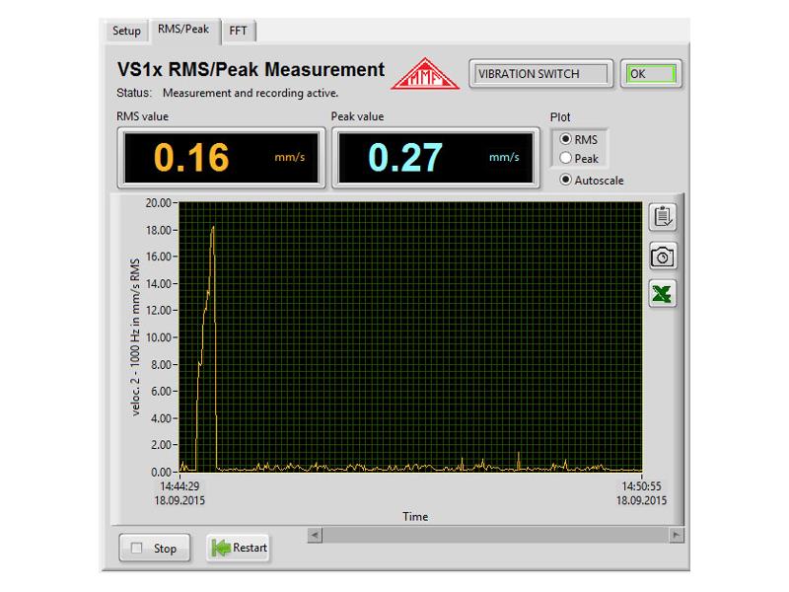Image resolution: width=789 pixels, height=592 pixels.
Task: Click the OK status indicator
Action: point(651,74)
